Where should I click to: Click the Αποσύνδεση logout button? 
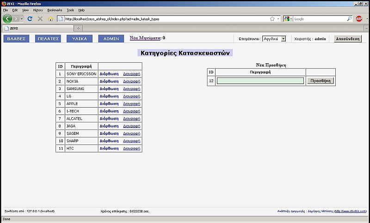pos(348,39)
